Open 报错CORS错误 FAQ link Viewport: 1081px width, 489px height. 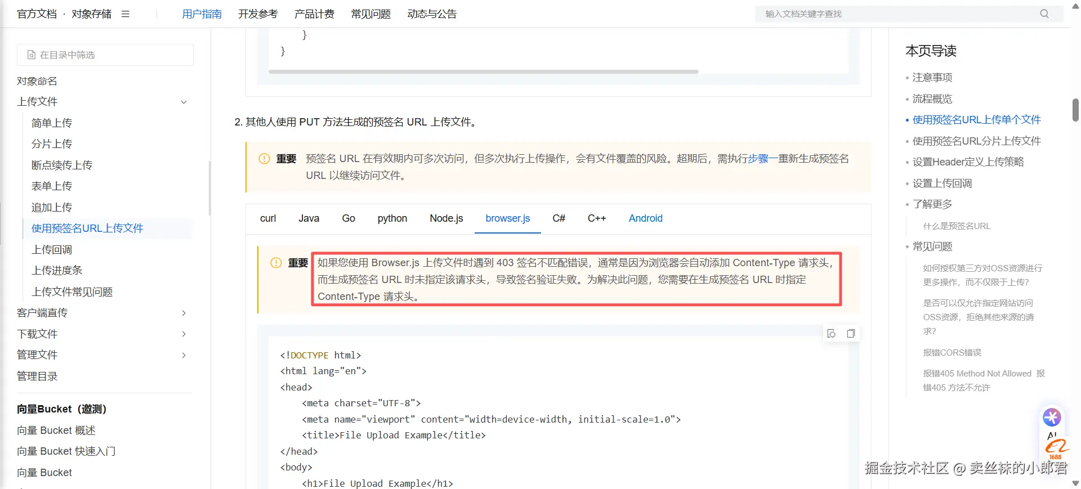point(952,353)
